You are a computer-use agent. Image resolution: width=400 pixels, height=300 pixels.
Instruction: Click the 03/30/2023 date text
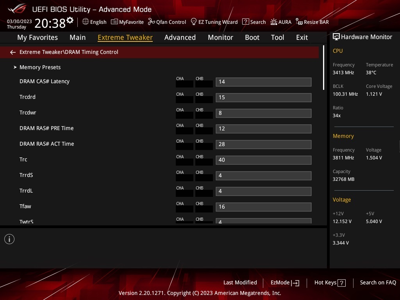coord(20,21)
